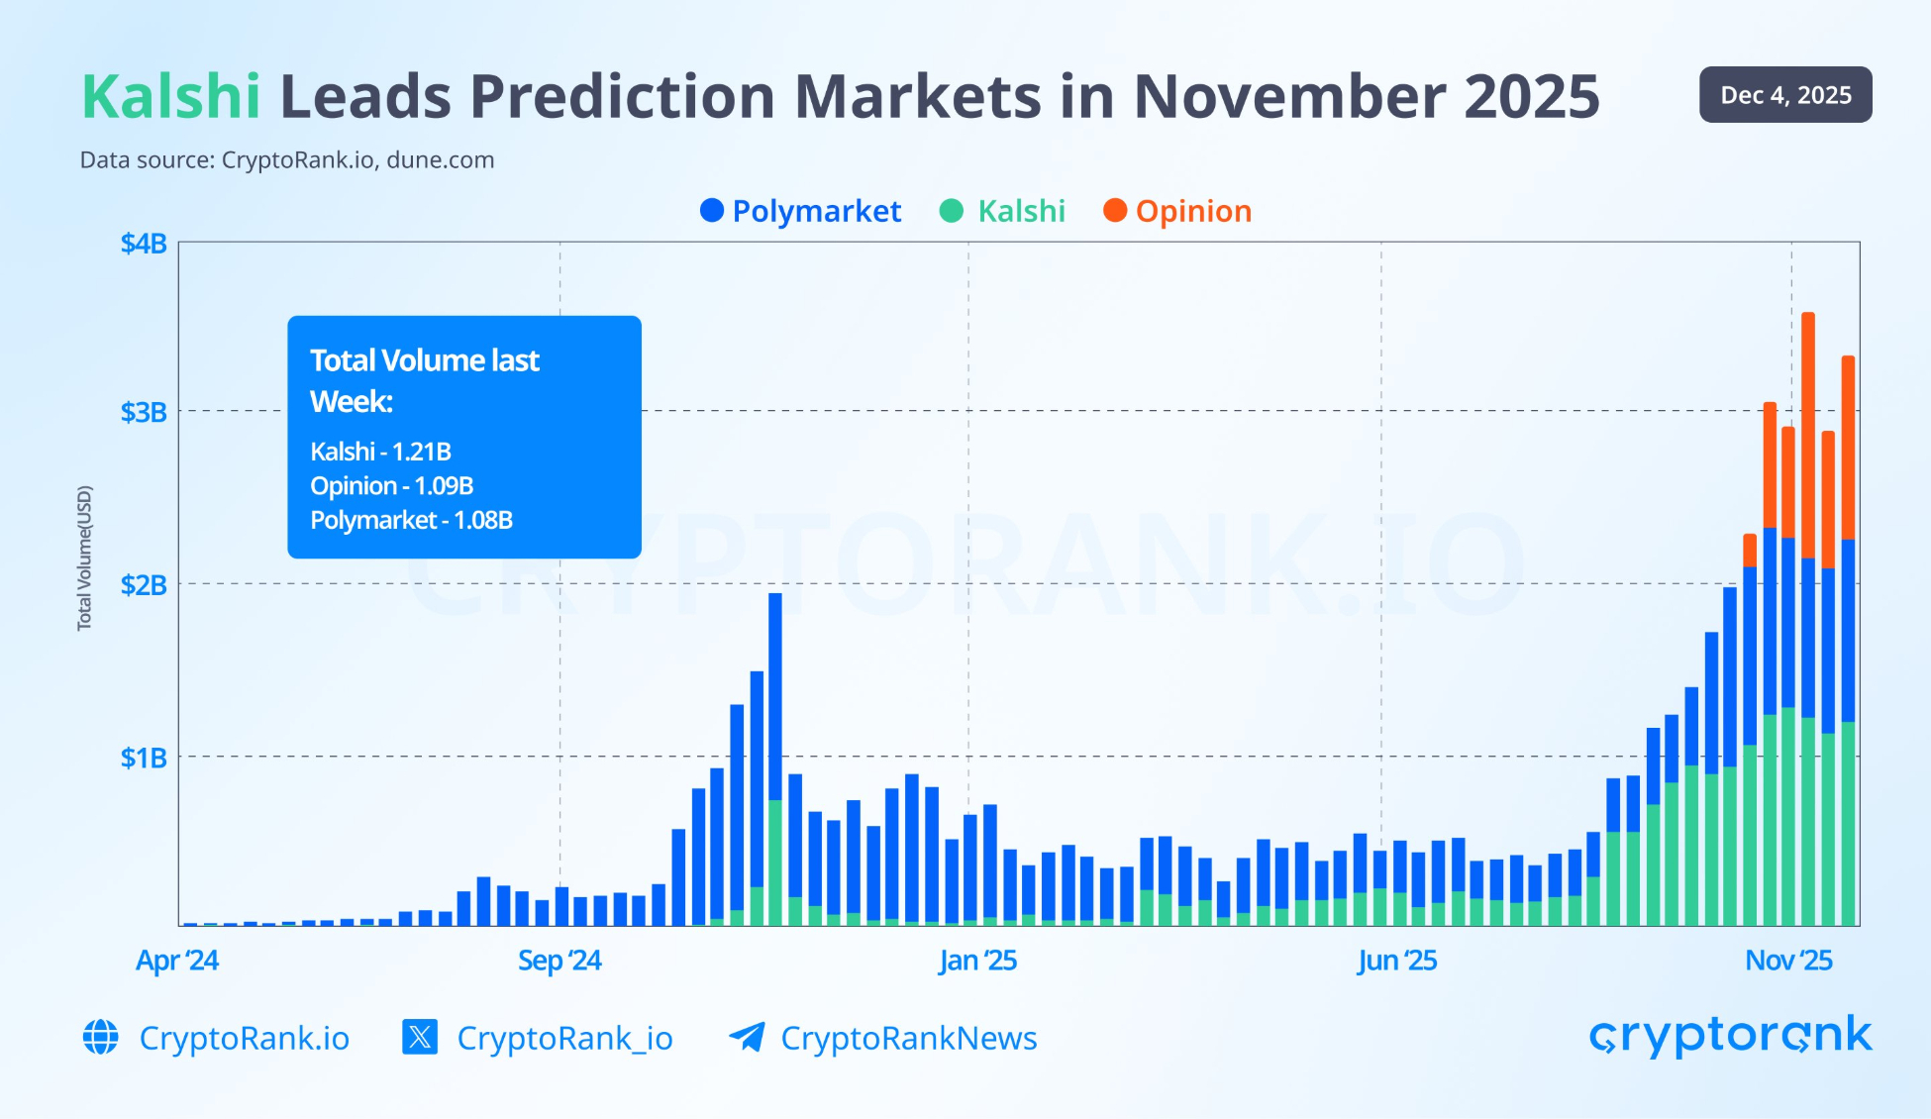Viewport: 1931px width, 1119px height.
Task: Open the CryptoRank_io handle link
Action: [564, 1038]
